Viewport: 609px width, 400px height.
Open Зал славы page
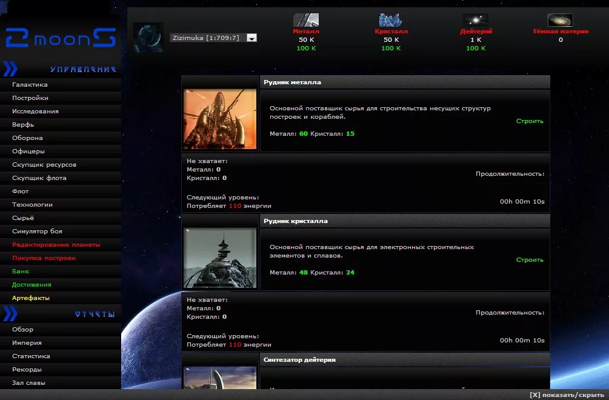(28, 382)
